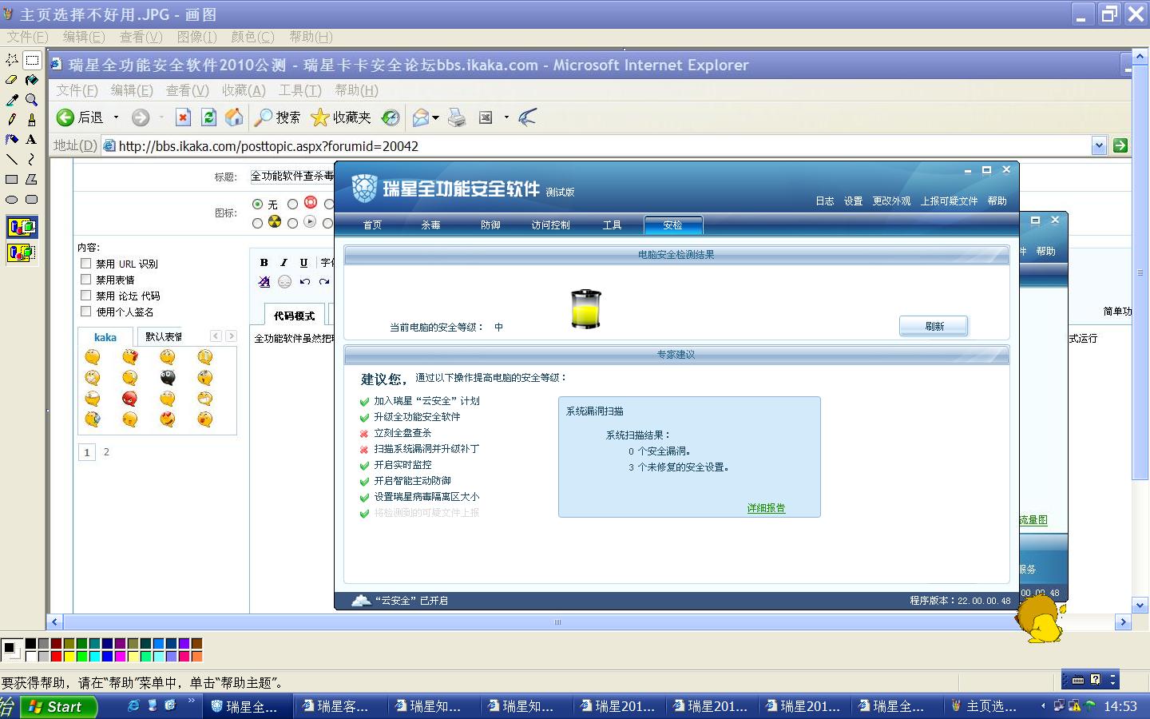Select the Free-Form Select tool in Paint
This screenshot has height=719, width=1150.
(x=12, y=60)
